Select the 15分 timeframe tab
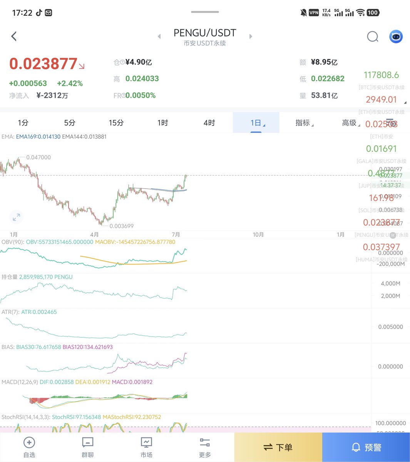 [x=116, y=123]
